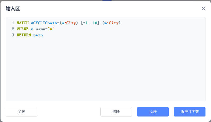The width and height of the screenshot is (211, 122).
Task: Close the 输入区 dialog with X icon
Action: pyautogui.click(x=203, y=9)
